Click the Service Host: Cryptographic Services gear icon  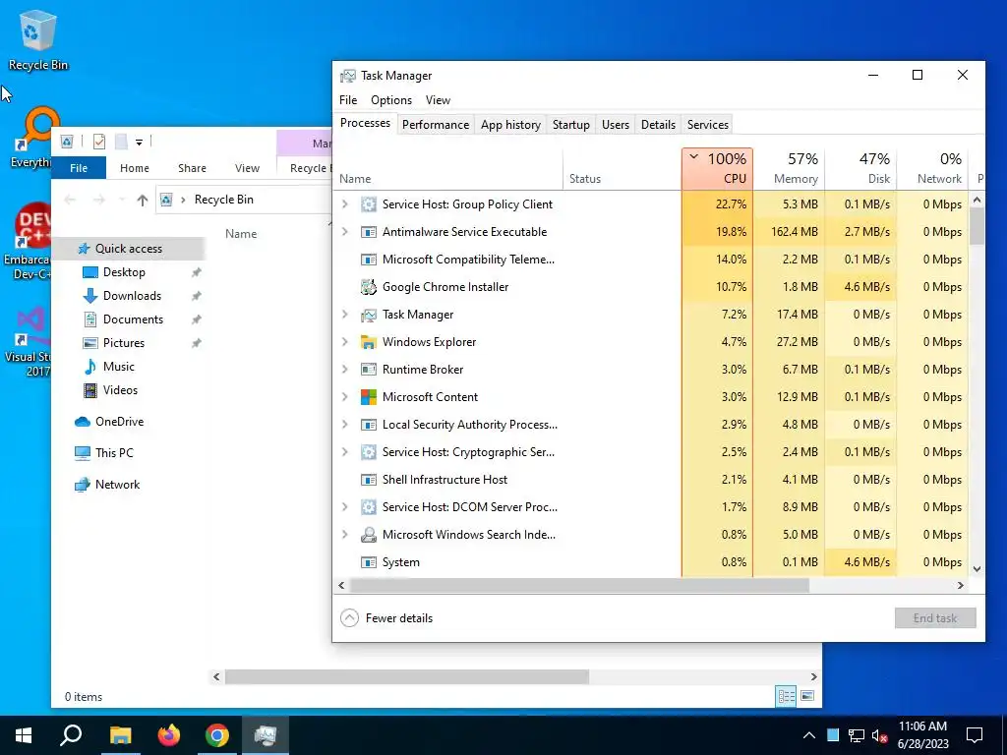pos(368,452)
